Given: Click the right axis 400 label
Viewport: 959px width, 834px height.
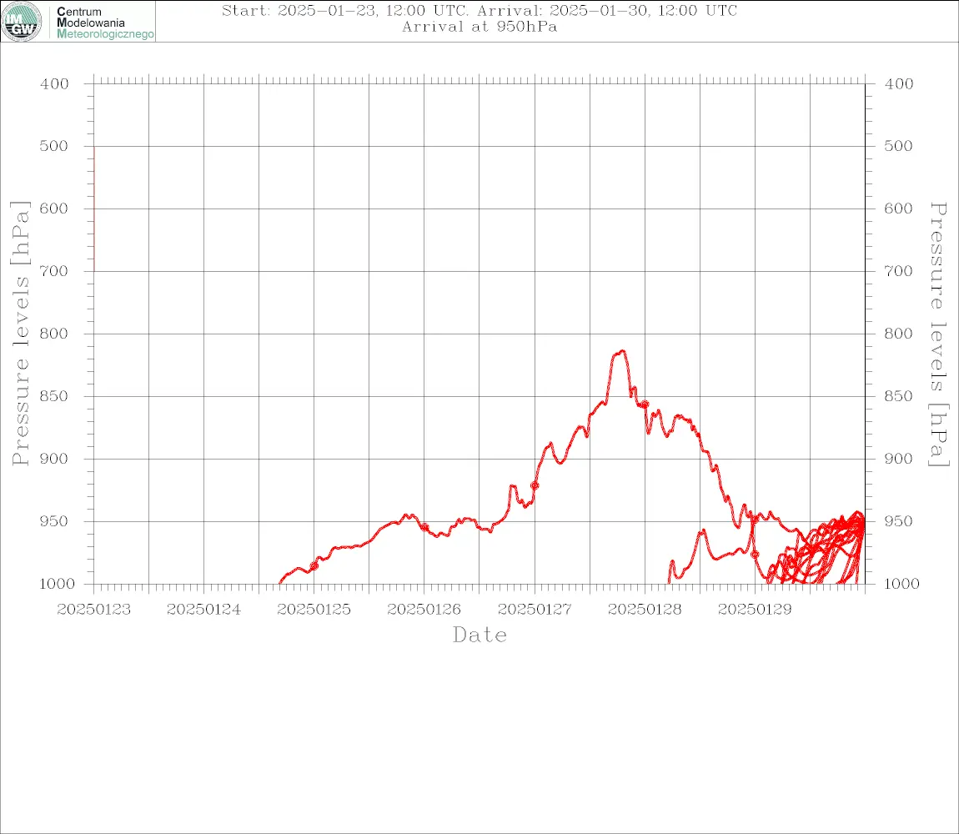Looking at the screenshot, I should tap(899, 84).
